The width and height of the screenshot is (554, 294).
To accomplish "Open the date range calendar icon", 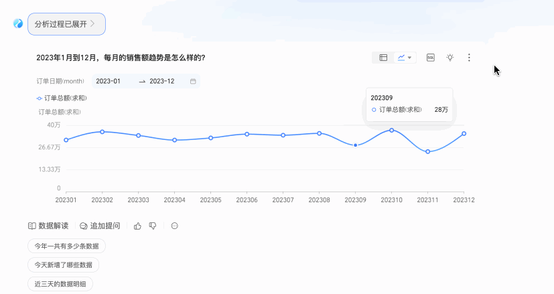I will click(x=193, y=81).
